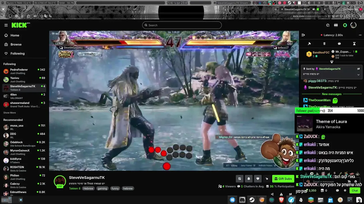Image resolution: width=364 pixels, height=204 pixels.
Task: Open Discord from the taskbar
Action: (x=242, y=200)
